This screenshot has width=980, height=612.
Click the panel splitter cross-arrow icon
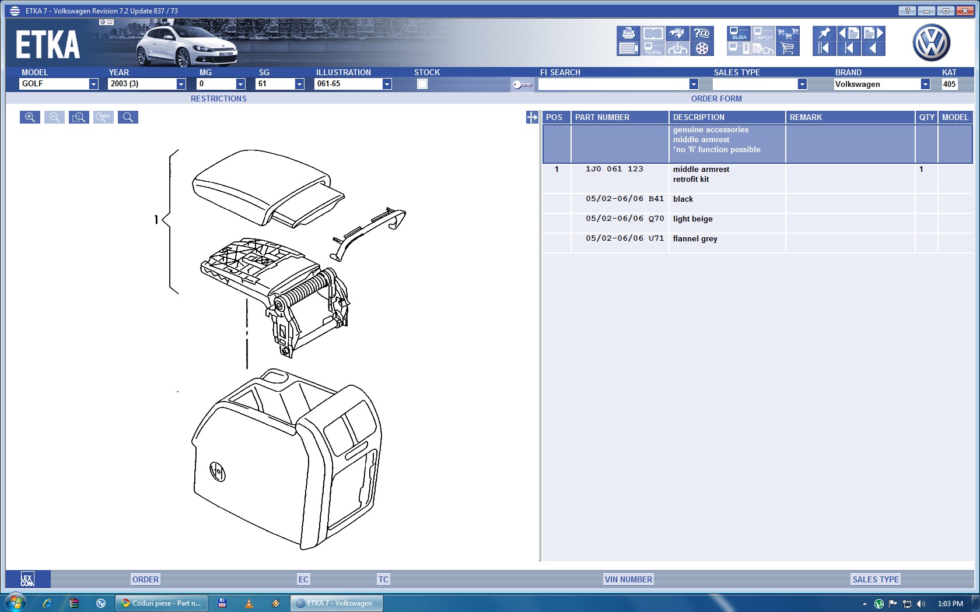tap(532, 117)
